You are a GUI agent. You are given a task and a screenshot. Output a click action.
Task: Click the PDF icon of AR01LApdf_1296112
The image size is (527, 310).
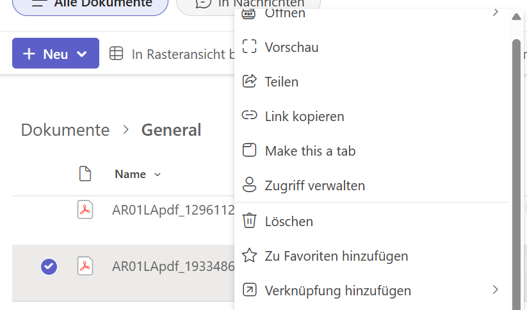pyautogui.click(x=85, y=209)
